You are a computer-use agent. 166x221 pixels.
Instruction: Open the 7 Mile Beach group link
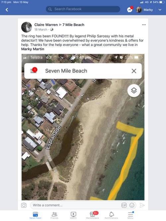point(73,25)
